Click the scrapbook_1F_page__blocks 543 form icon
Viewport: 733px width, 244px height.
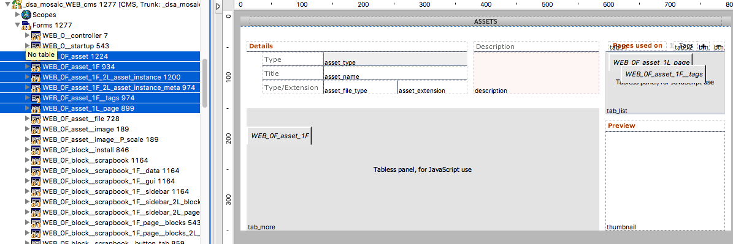click(36, 223)
